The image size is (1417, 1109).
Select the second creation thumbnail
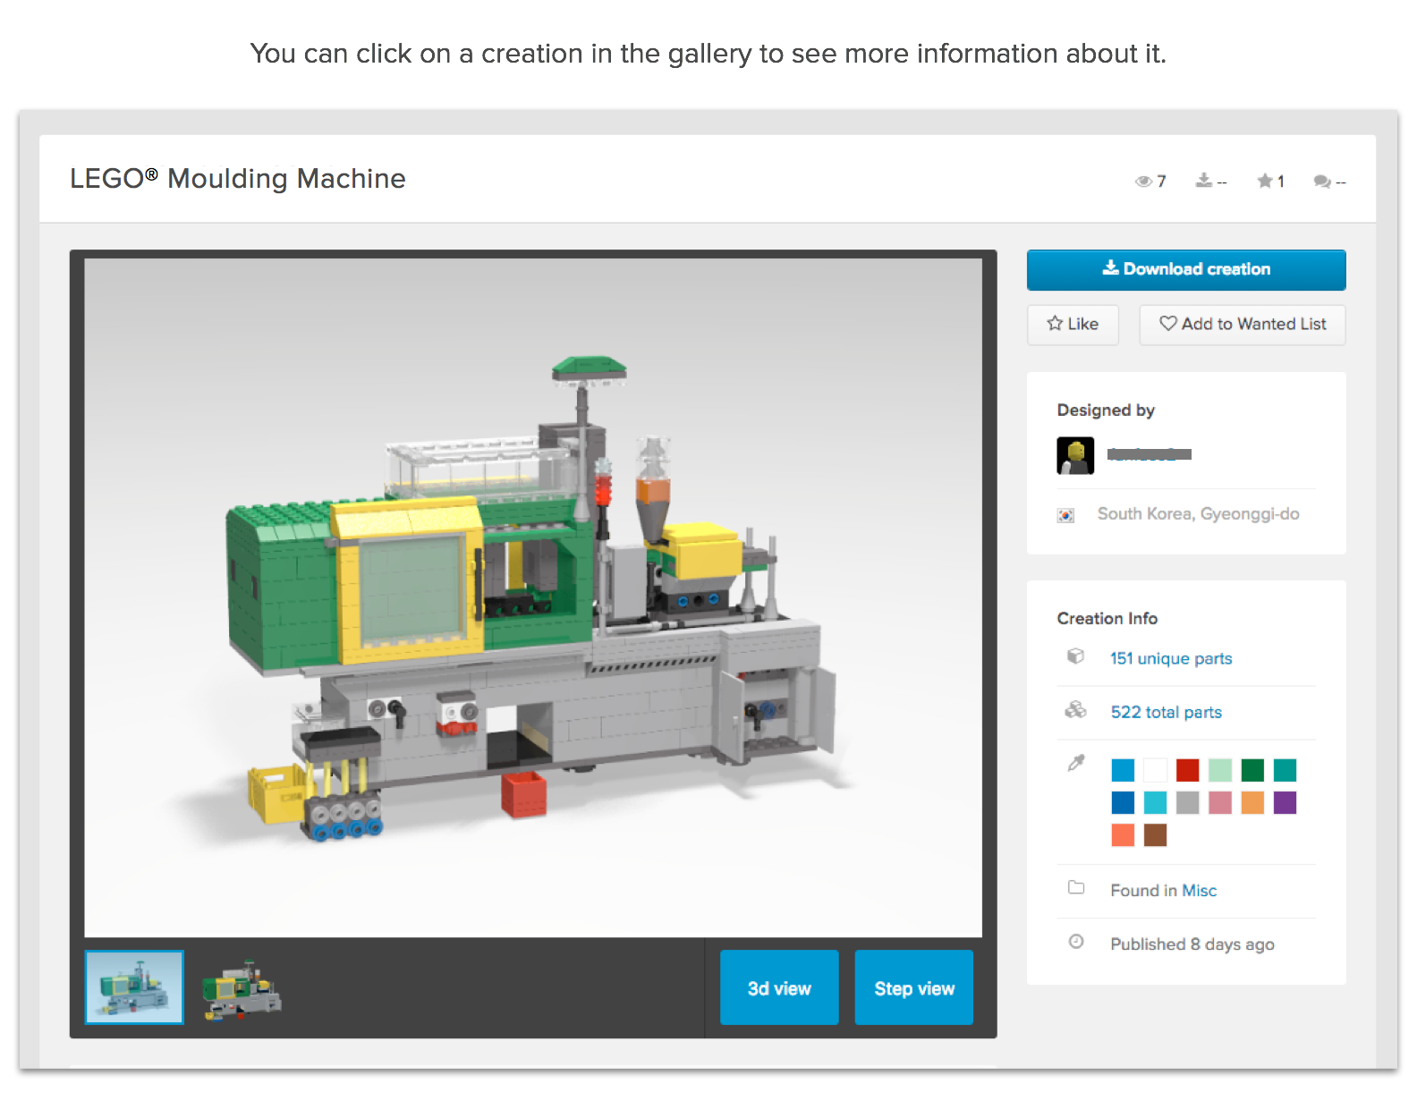point(242,991)
